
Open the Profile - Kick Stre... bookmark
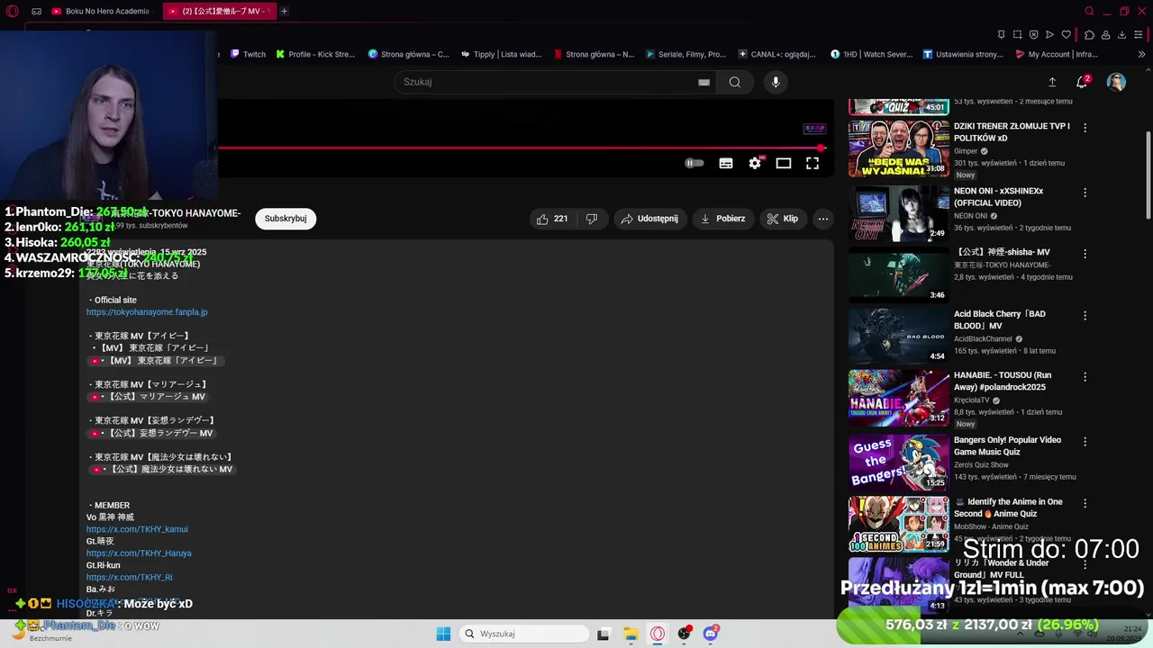point(315,54)
